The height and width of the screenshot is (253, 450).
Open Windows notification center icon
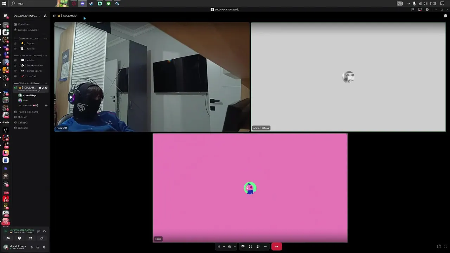(442, 4)
